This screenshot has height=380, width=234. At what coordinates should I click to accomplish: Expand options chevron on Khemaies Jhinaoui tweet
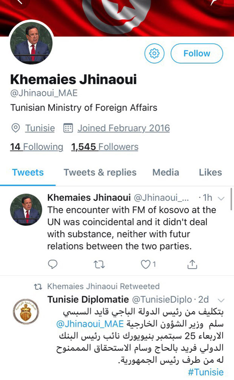point(222,198)
